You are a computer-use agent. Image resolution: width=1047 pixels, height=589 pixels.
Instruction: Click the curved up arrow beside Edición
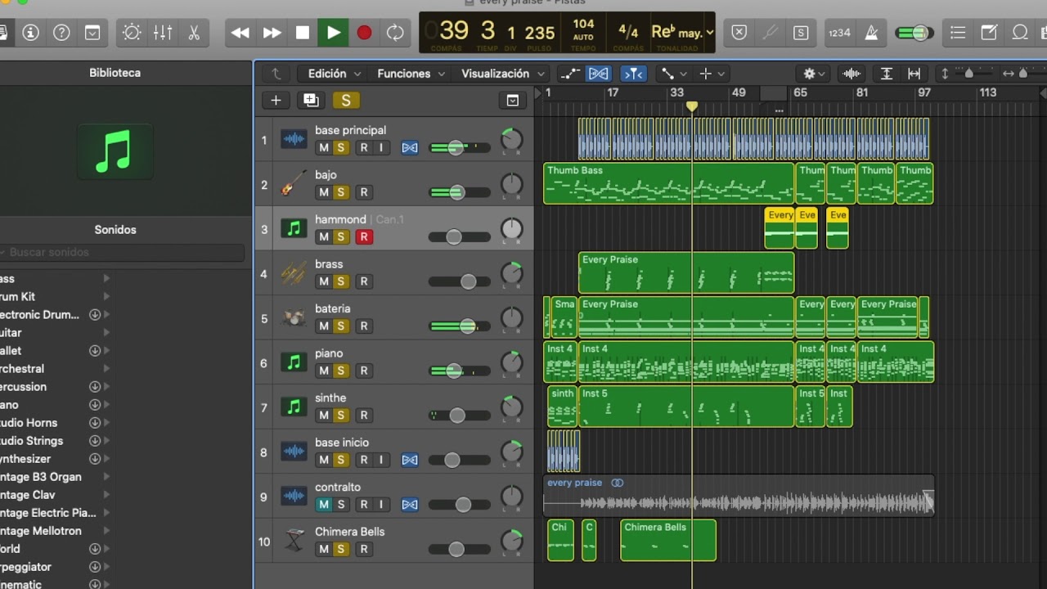click(276, 74)
